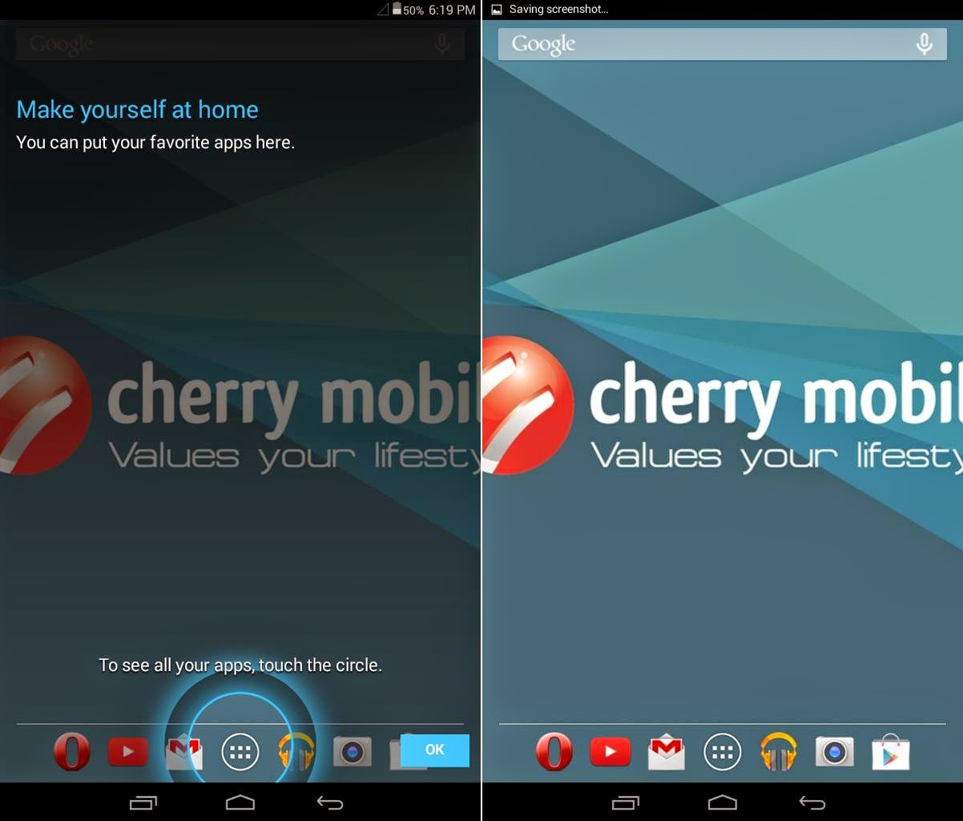Open Opera browser on the left screen

pos(72,752)
